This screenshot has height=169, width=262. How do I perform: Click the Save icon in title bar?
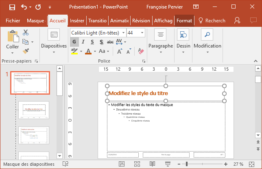[x=12, y=7]
